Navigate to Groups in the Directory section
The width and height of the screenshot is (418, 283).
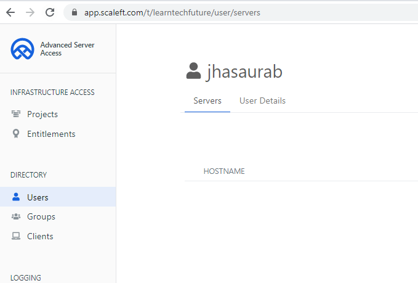pos(41,216)
